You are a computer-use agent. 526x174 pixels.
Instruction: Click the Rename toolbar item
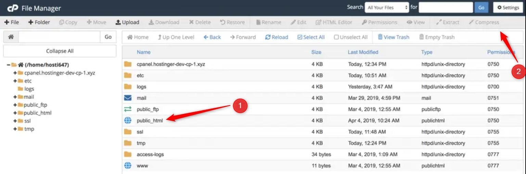269,22
